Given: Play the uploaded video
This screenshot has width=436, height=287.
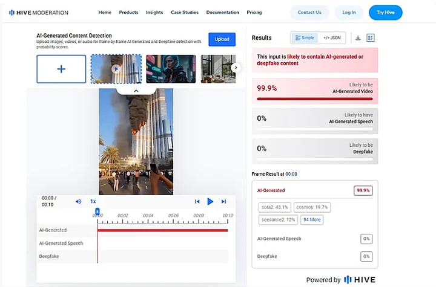Looking at the screenshot, I should pos(210,201).
